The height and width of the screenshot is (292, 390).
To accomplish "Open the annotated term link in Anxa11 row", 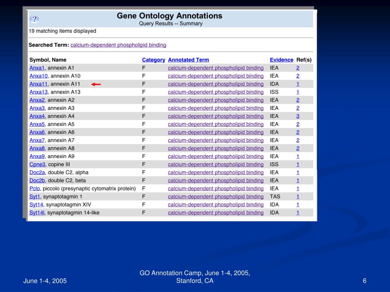I will tap(216, 84).
